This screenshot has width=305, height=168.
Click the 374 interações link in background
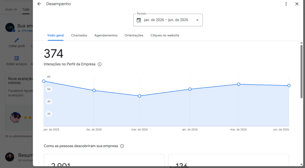pos(27,31)
